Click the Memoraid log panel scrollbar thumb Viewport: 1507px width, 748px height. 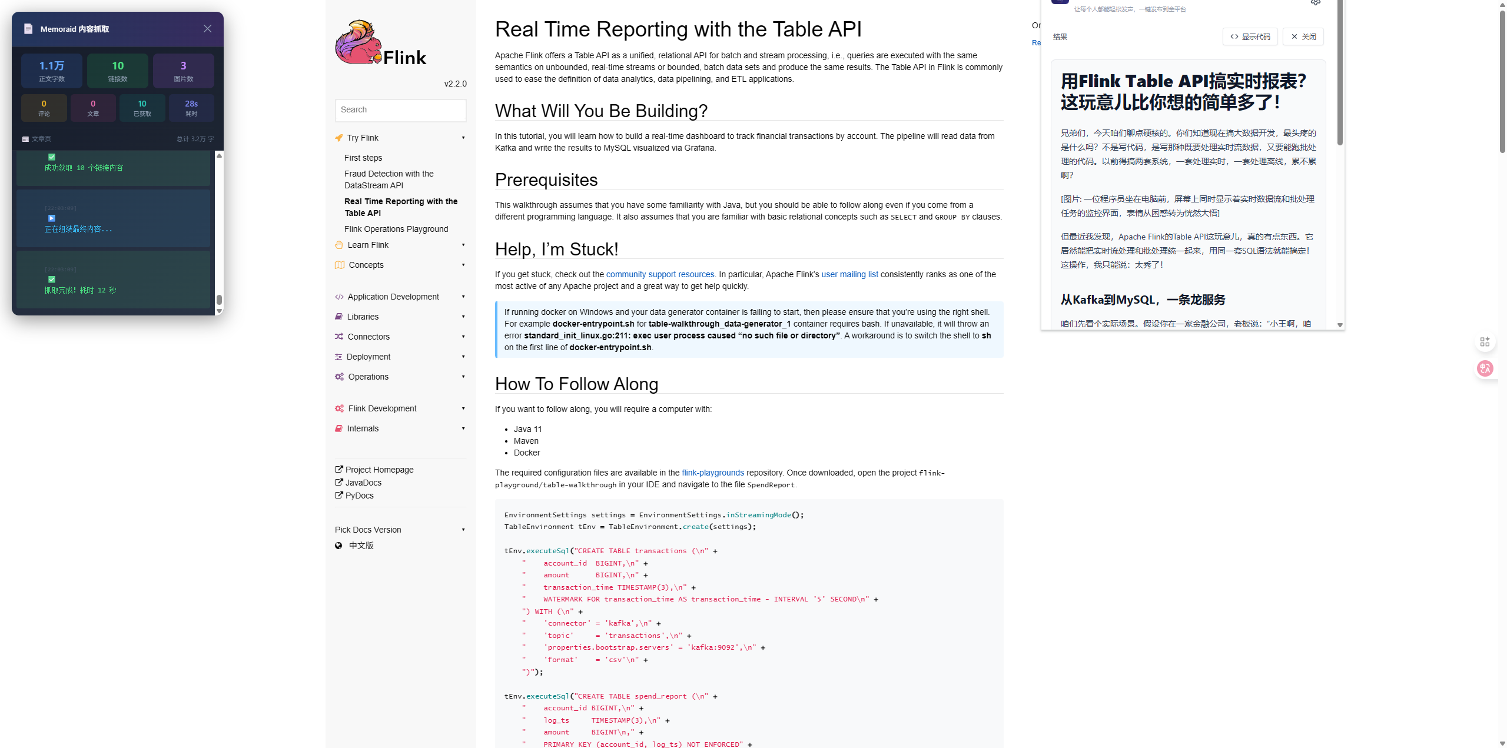[x=219, y=300]
